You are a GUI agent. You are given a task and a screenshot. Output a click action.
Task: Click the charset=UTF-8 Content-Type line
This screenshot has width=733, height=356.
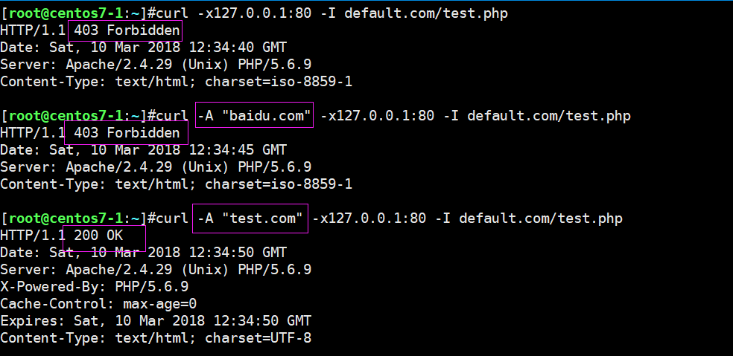click(x=156, y=338)
